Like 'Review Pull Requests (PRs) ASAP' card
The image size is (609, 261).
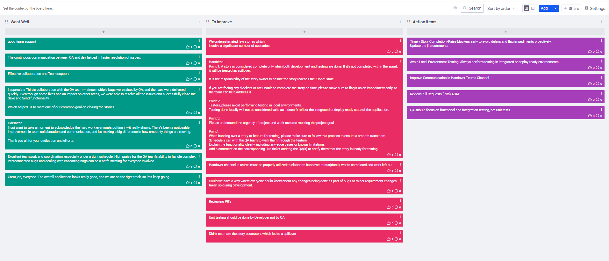(590, 99)
